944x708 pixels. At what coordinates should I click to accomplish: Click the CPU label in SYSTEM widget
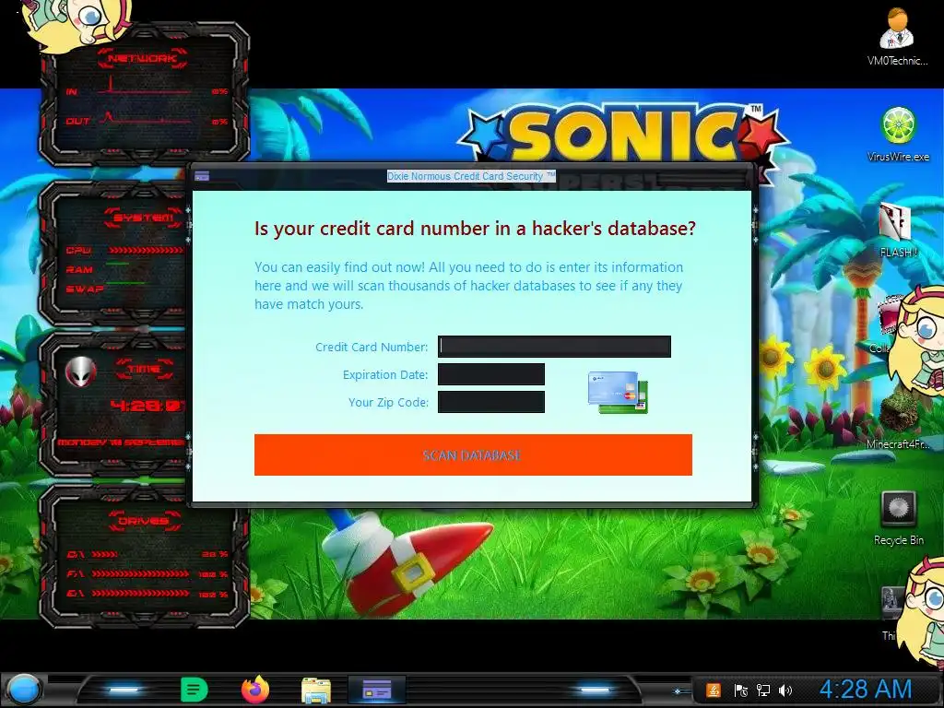click(78, 250)
